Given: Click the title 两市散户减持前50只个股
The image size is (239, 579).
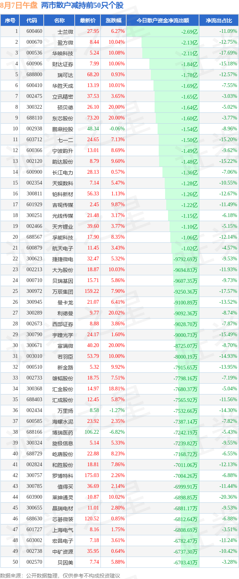Looking at the screenshot, I should click(82, 5).
